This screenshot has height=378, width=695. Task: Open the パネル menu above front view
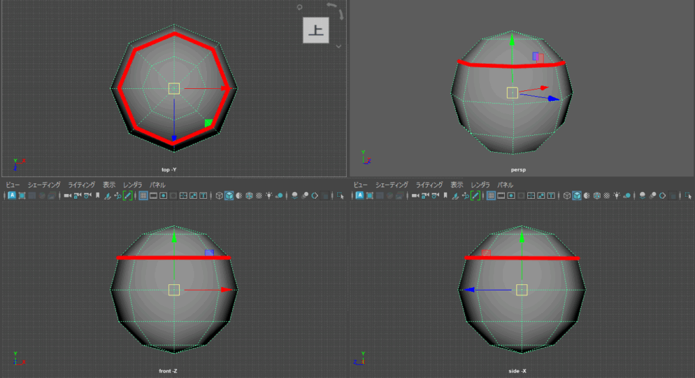coord(157,185)
